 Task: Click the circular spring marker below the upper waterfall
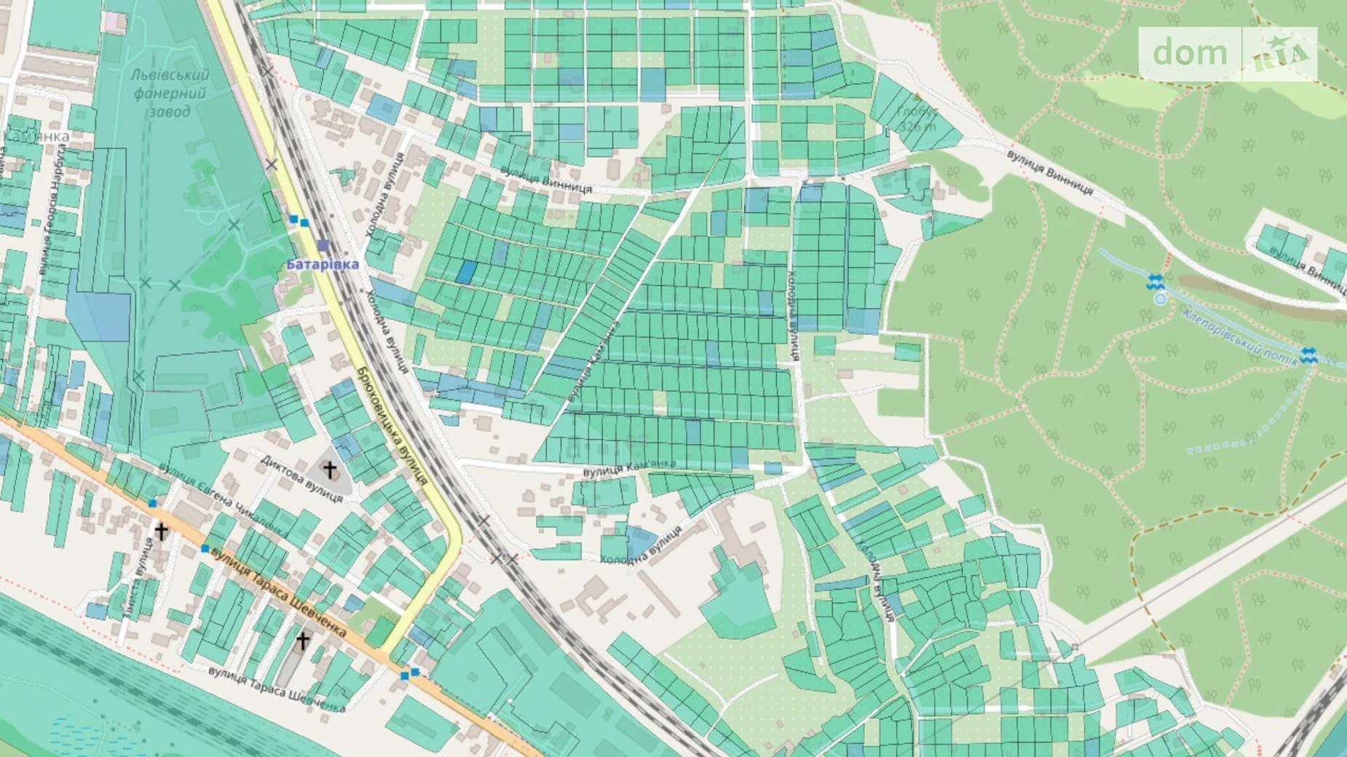pyautogui.click(x=1161, y=299)
